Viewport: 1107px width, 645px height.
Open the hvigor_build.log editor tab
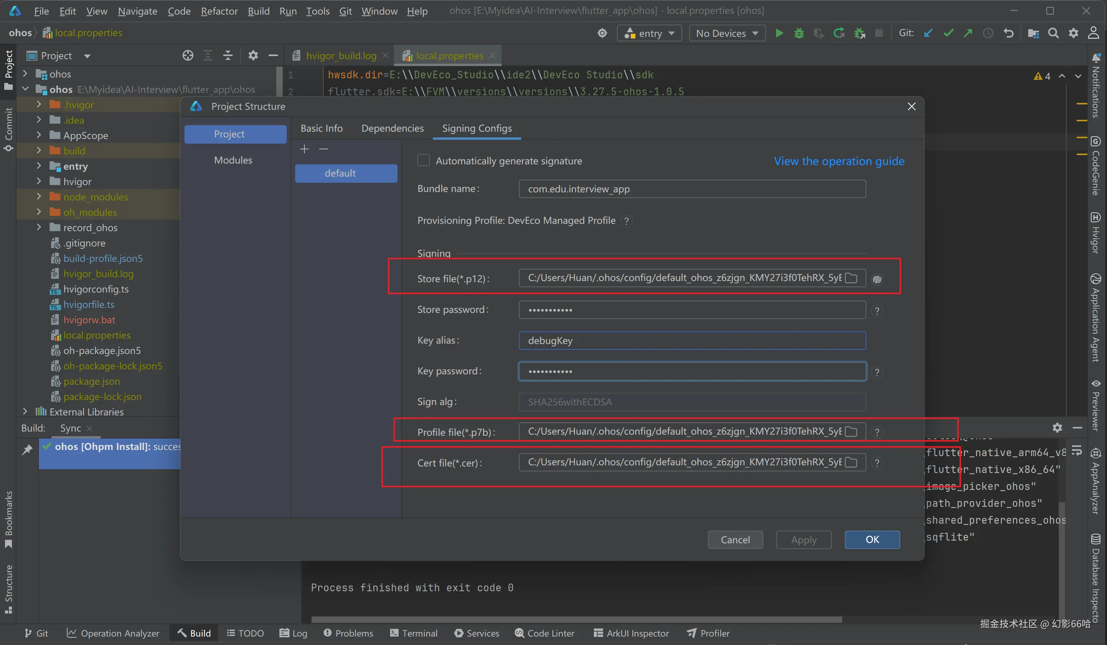point(341,56)
